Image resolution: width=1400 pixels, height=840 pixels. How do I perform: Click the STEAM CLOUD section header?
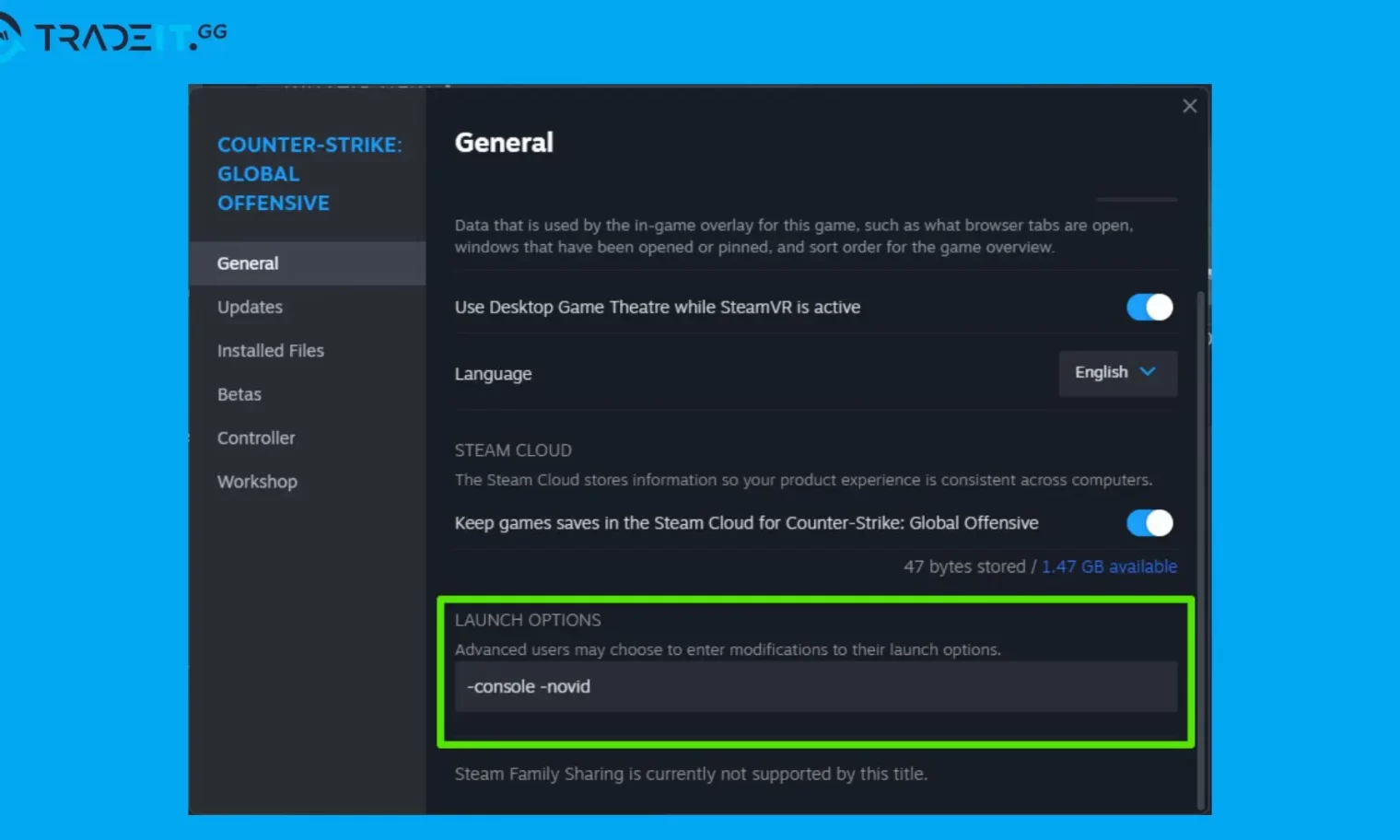pos(513,450)
